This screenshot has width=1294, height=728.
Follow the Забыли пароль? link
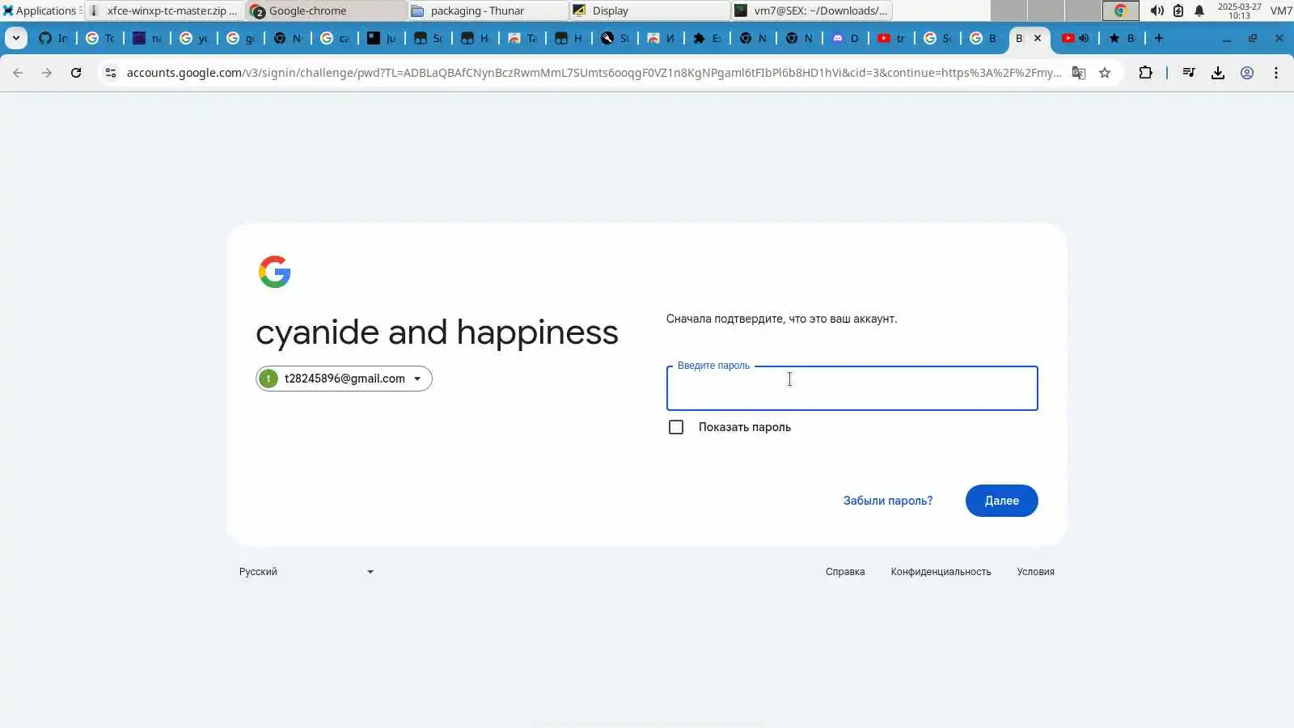(888, 501)
